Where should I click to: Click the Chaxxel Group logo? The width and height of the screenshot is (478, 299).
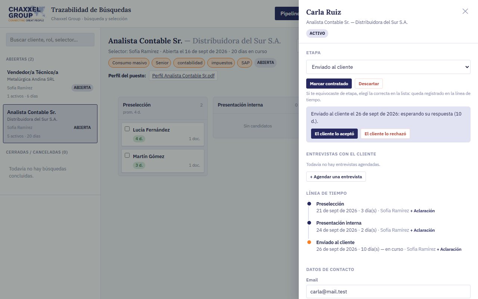tap(27, 14)
